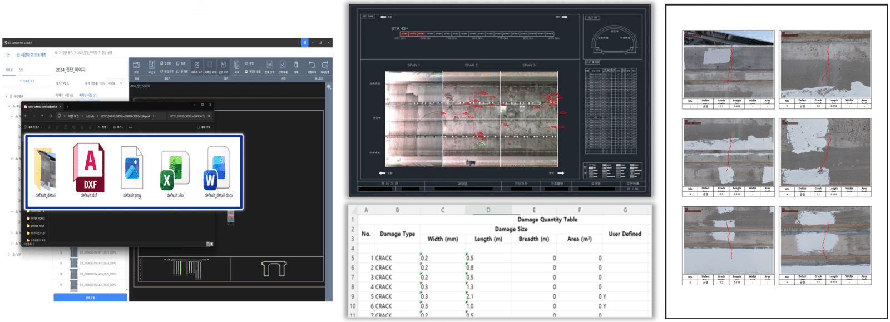Open the placed photos (21) tab
The height and width of the screenshot is (322, 890).
(x=88, y=95)
